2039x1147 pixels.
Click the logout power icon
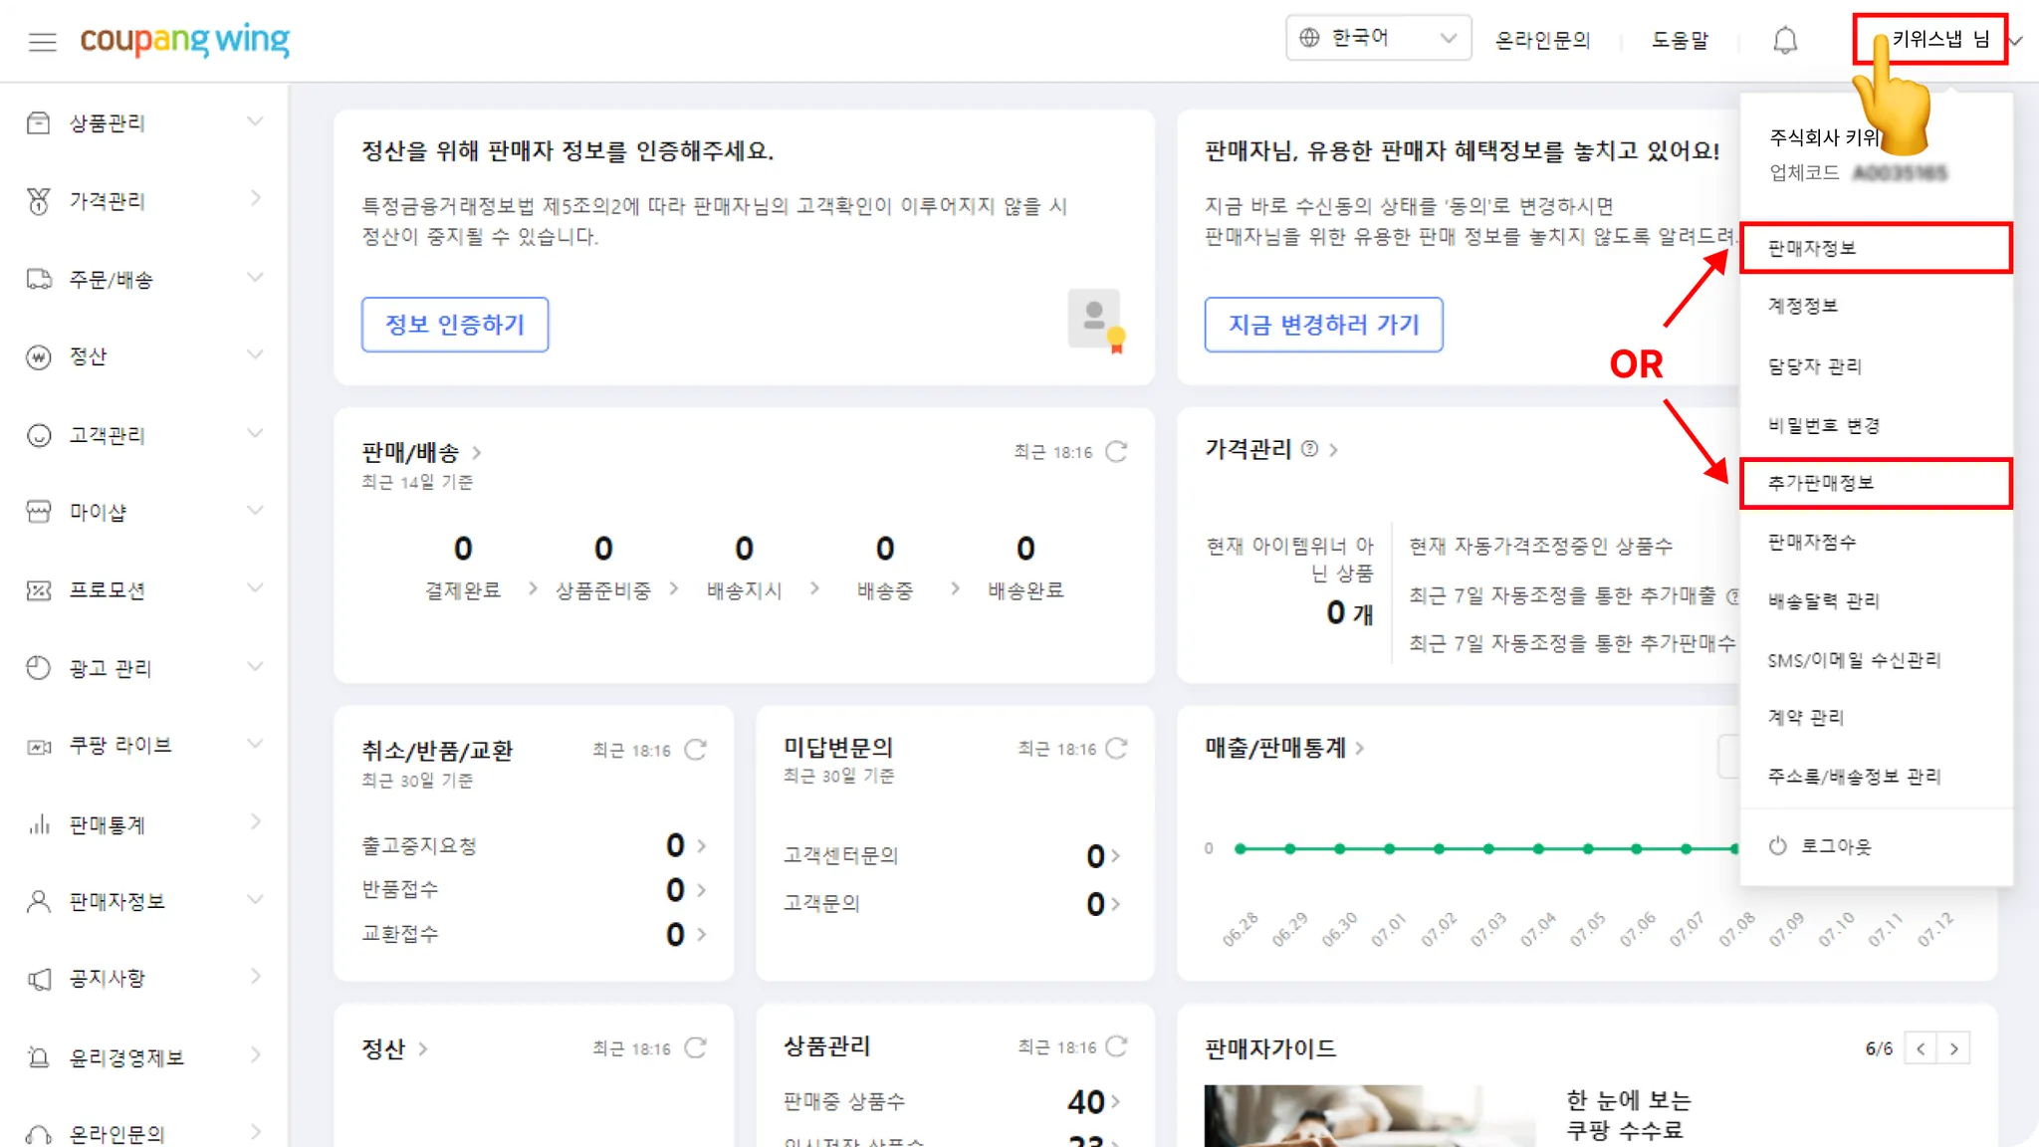tap(1778, 846)
